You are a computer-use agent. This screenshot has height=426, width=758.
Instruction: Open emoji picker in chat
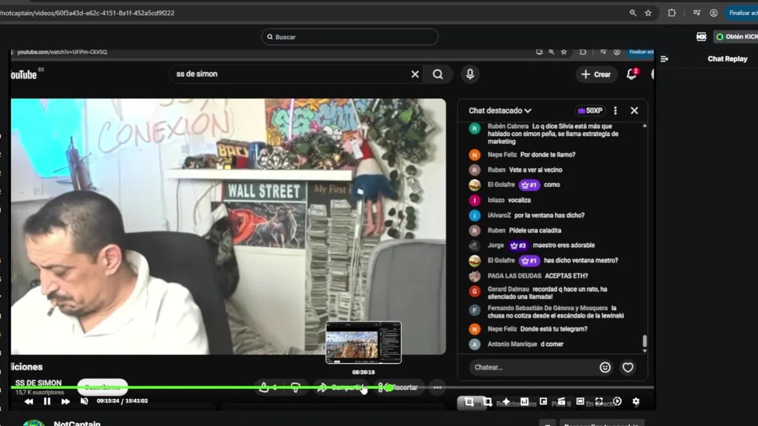[x=605, y=367]
